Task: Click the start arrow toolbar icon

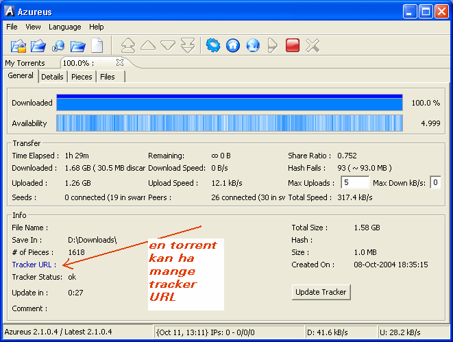Action: pyautogui.click(x=273, y=46)
